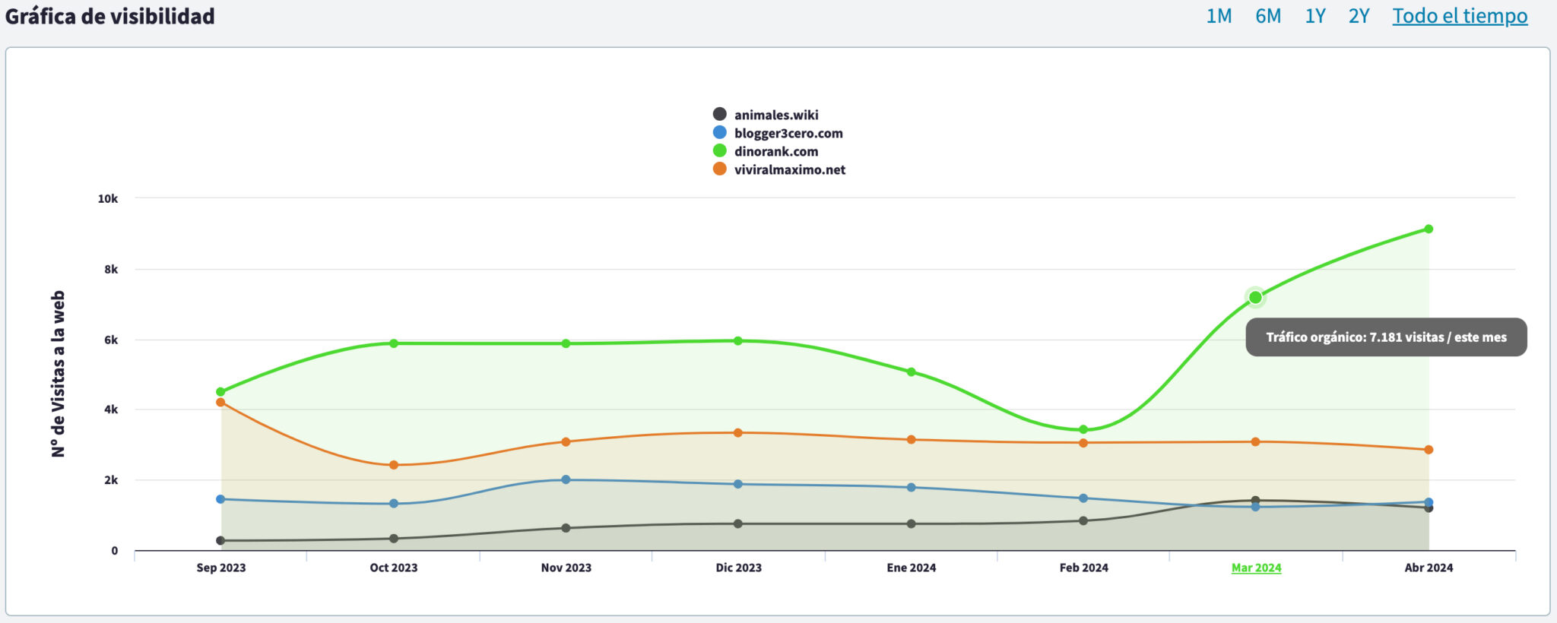Click the green Oct 2023 data point
1557x623 pixels.
394,343
